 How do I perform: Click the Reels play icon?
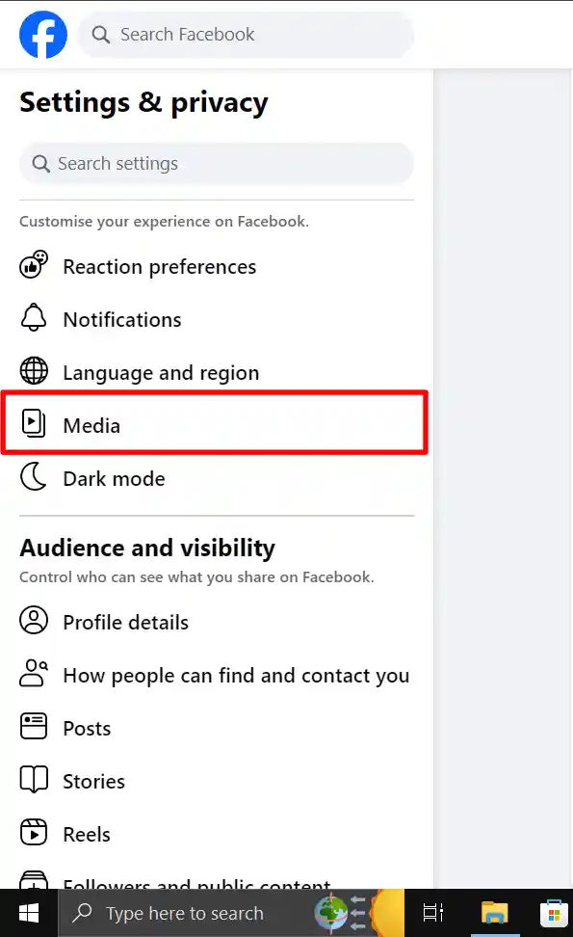(x=34, y=834)
